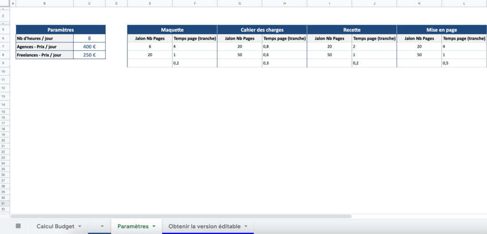The width and height of the screenshot is (487, 234).
Task: Select column F header
Action: (x=195, y=4)
